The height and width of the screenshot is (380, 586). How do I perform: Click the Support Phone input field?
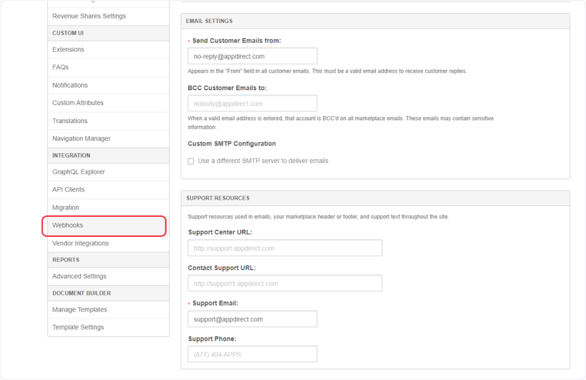(252, 354)
